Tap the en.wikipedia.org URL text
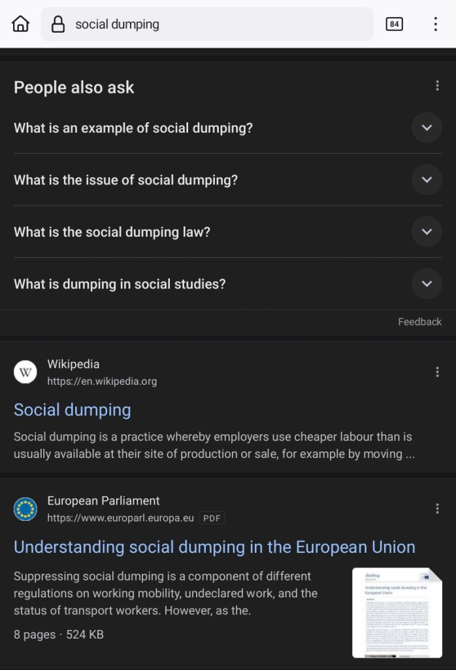This screenshot has width=456, height=670. pos(102,381)
